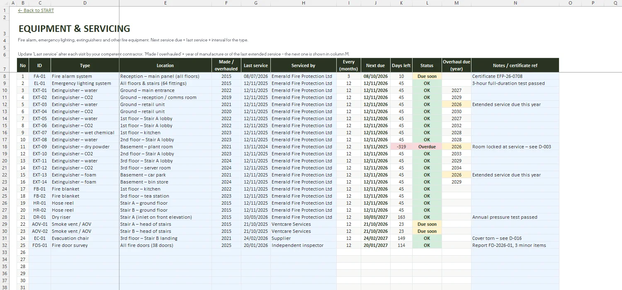
Task: Select 'Reception – main panel (all floors)' cell
Action: 165,76
